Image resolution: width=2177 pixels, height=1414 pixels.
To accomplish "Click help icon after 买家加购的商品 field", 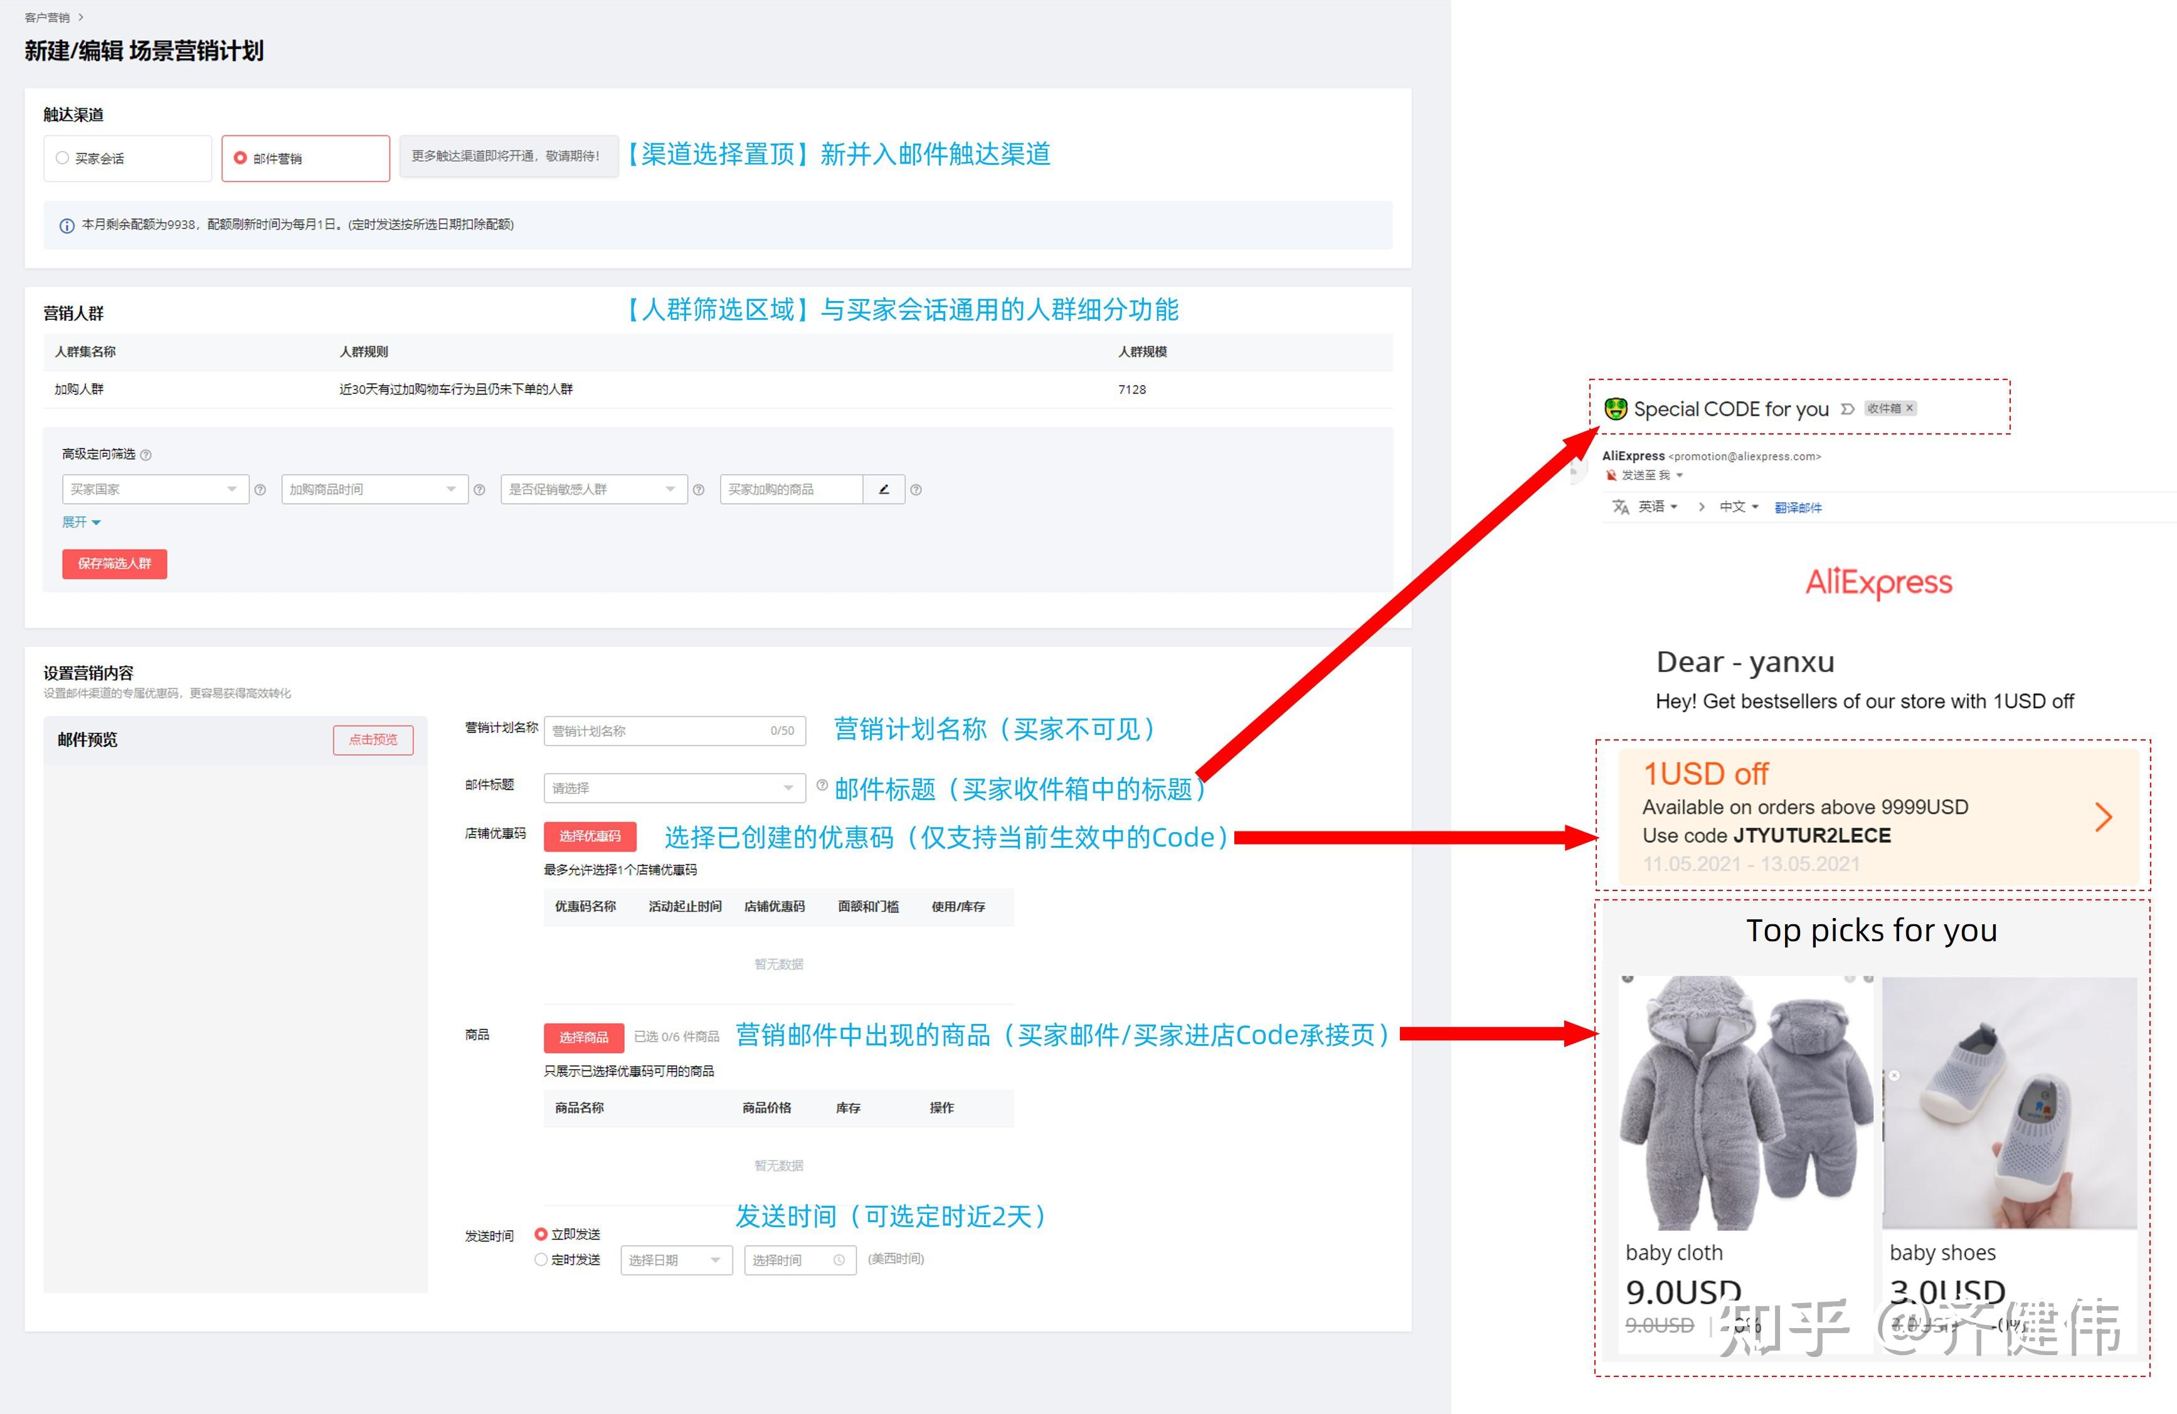I will coord(916,490).
